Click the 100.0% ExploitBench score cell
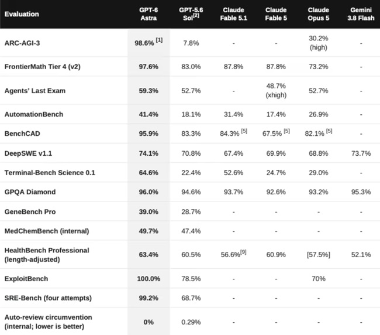This screenshot has width=380, height=335. pos(148,279)
